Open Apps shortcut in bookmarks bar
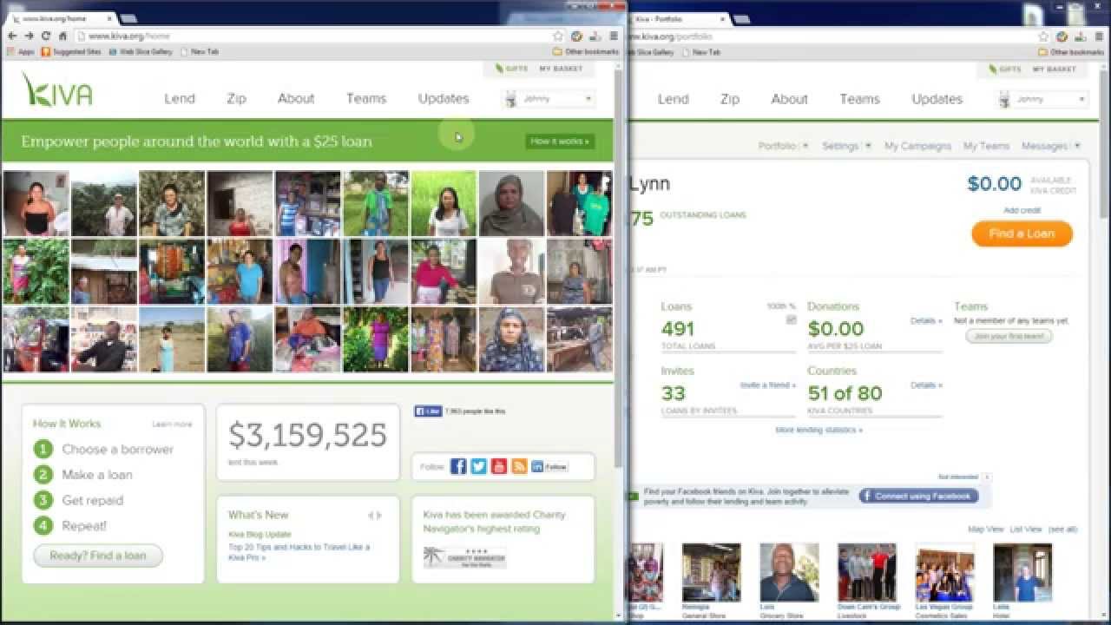This screenshot has height=625, width=1111. coord(21,52)
